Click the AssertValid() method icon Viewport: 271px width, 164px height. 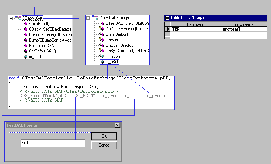point(26,24)
